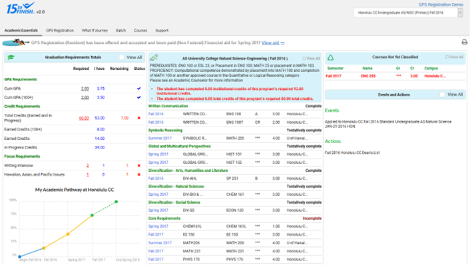
Task: Click the red X for Writing Intensive
Action: [138, 166]
